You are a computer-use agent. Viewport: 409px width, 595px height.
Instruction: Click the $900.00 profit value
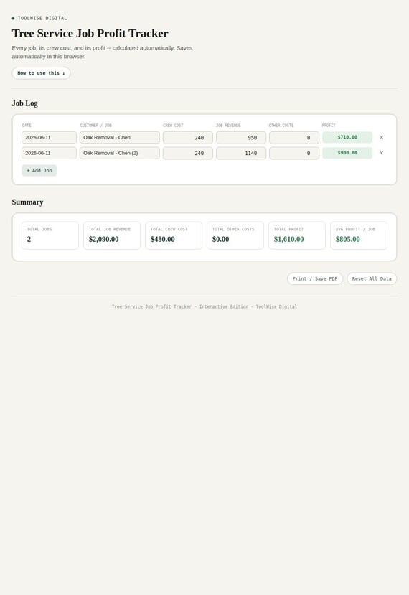[347, 153]
